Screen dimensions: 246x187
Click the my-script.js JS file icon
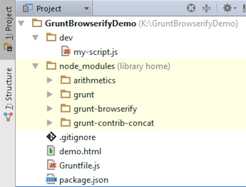pyautogui.click(x=66, y=51)
